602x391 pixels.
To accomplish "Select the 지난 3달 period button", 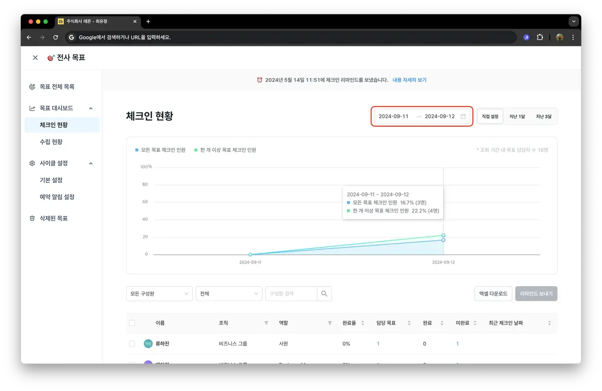I will coord(544,117).
